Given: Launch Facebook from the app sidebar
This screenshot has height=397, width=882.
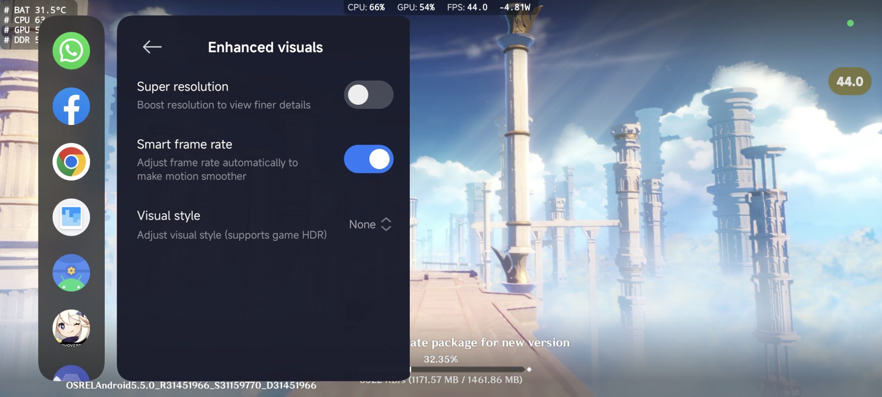Looking at the screenshot, I should coord(71,106).
